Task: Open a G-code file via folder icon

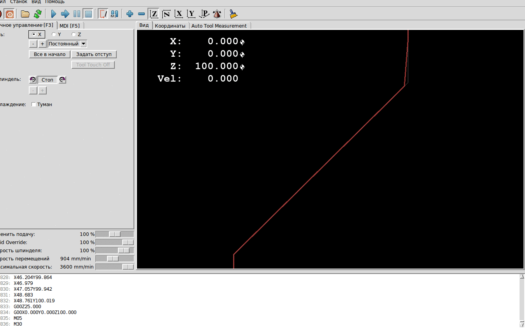Action: [25, 14]
